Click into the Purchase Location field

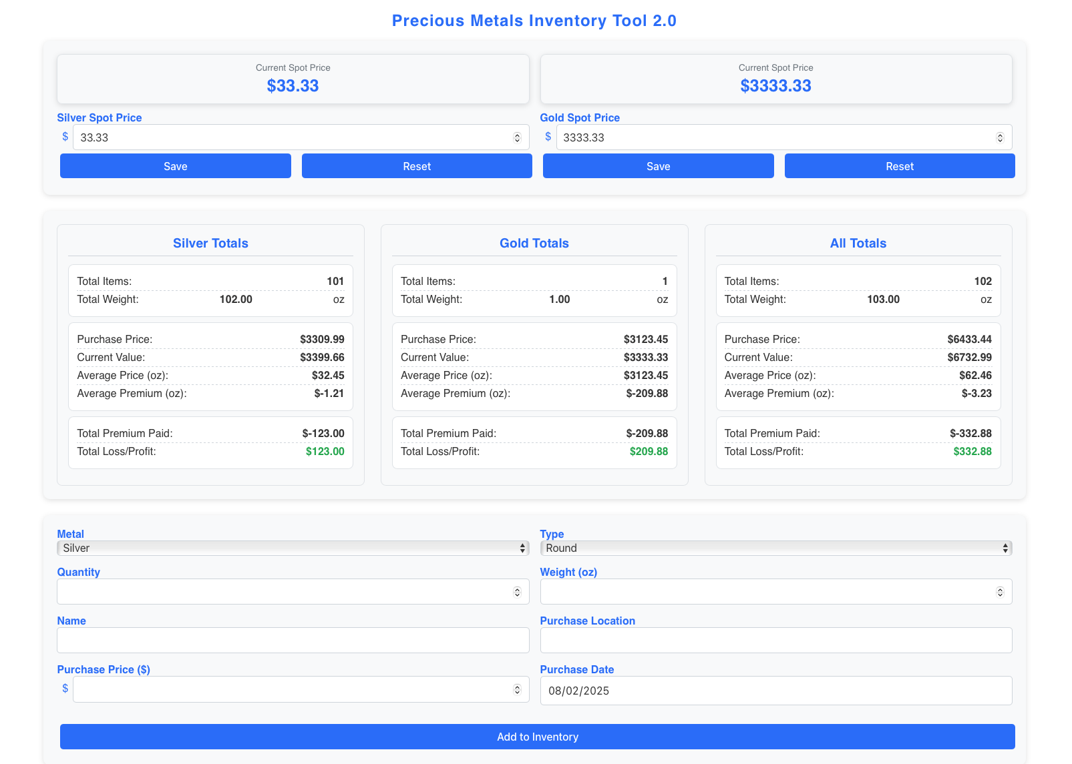pyautogui.click(x=776, y=641)
